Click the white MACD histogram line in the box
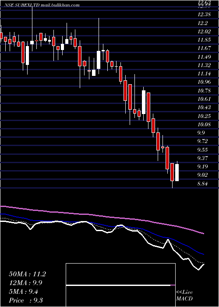The width and height of the screenshot is (219, 307). click(x=118, y=285)
